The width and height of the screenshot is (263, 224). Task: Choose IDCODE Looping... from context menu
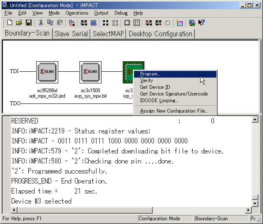(175, 101)
